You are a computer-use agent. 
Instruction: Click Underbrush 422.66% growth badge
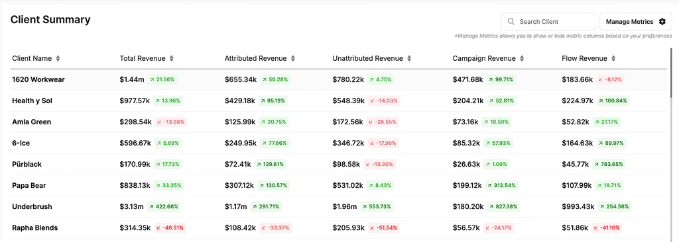click(164, 206)
